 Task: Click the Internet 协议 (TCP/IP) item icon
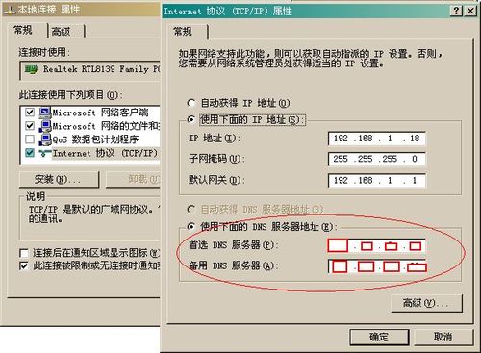pos(45,153)
